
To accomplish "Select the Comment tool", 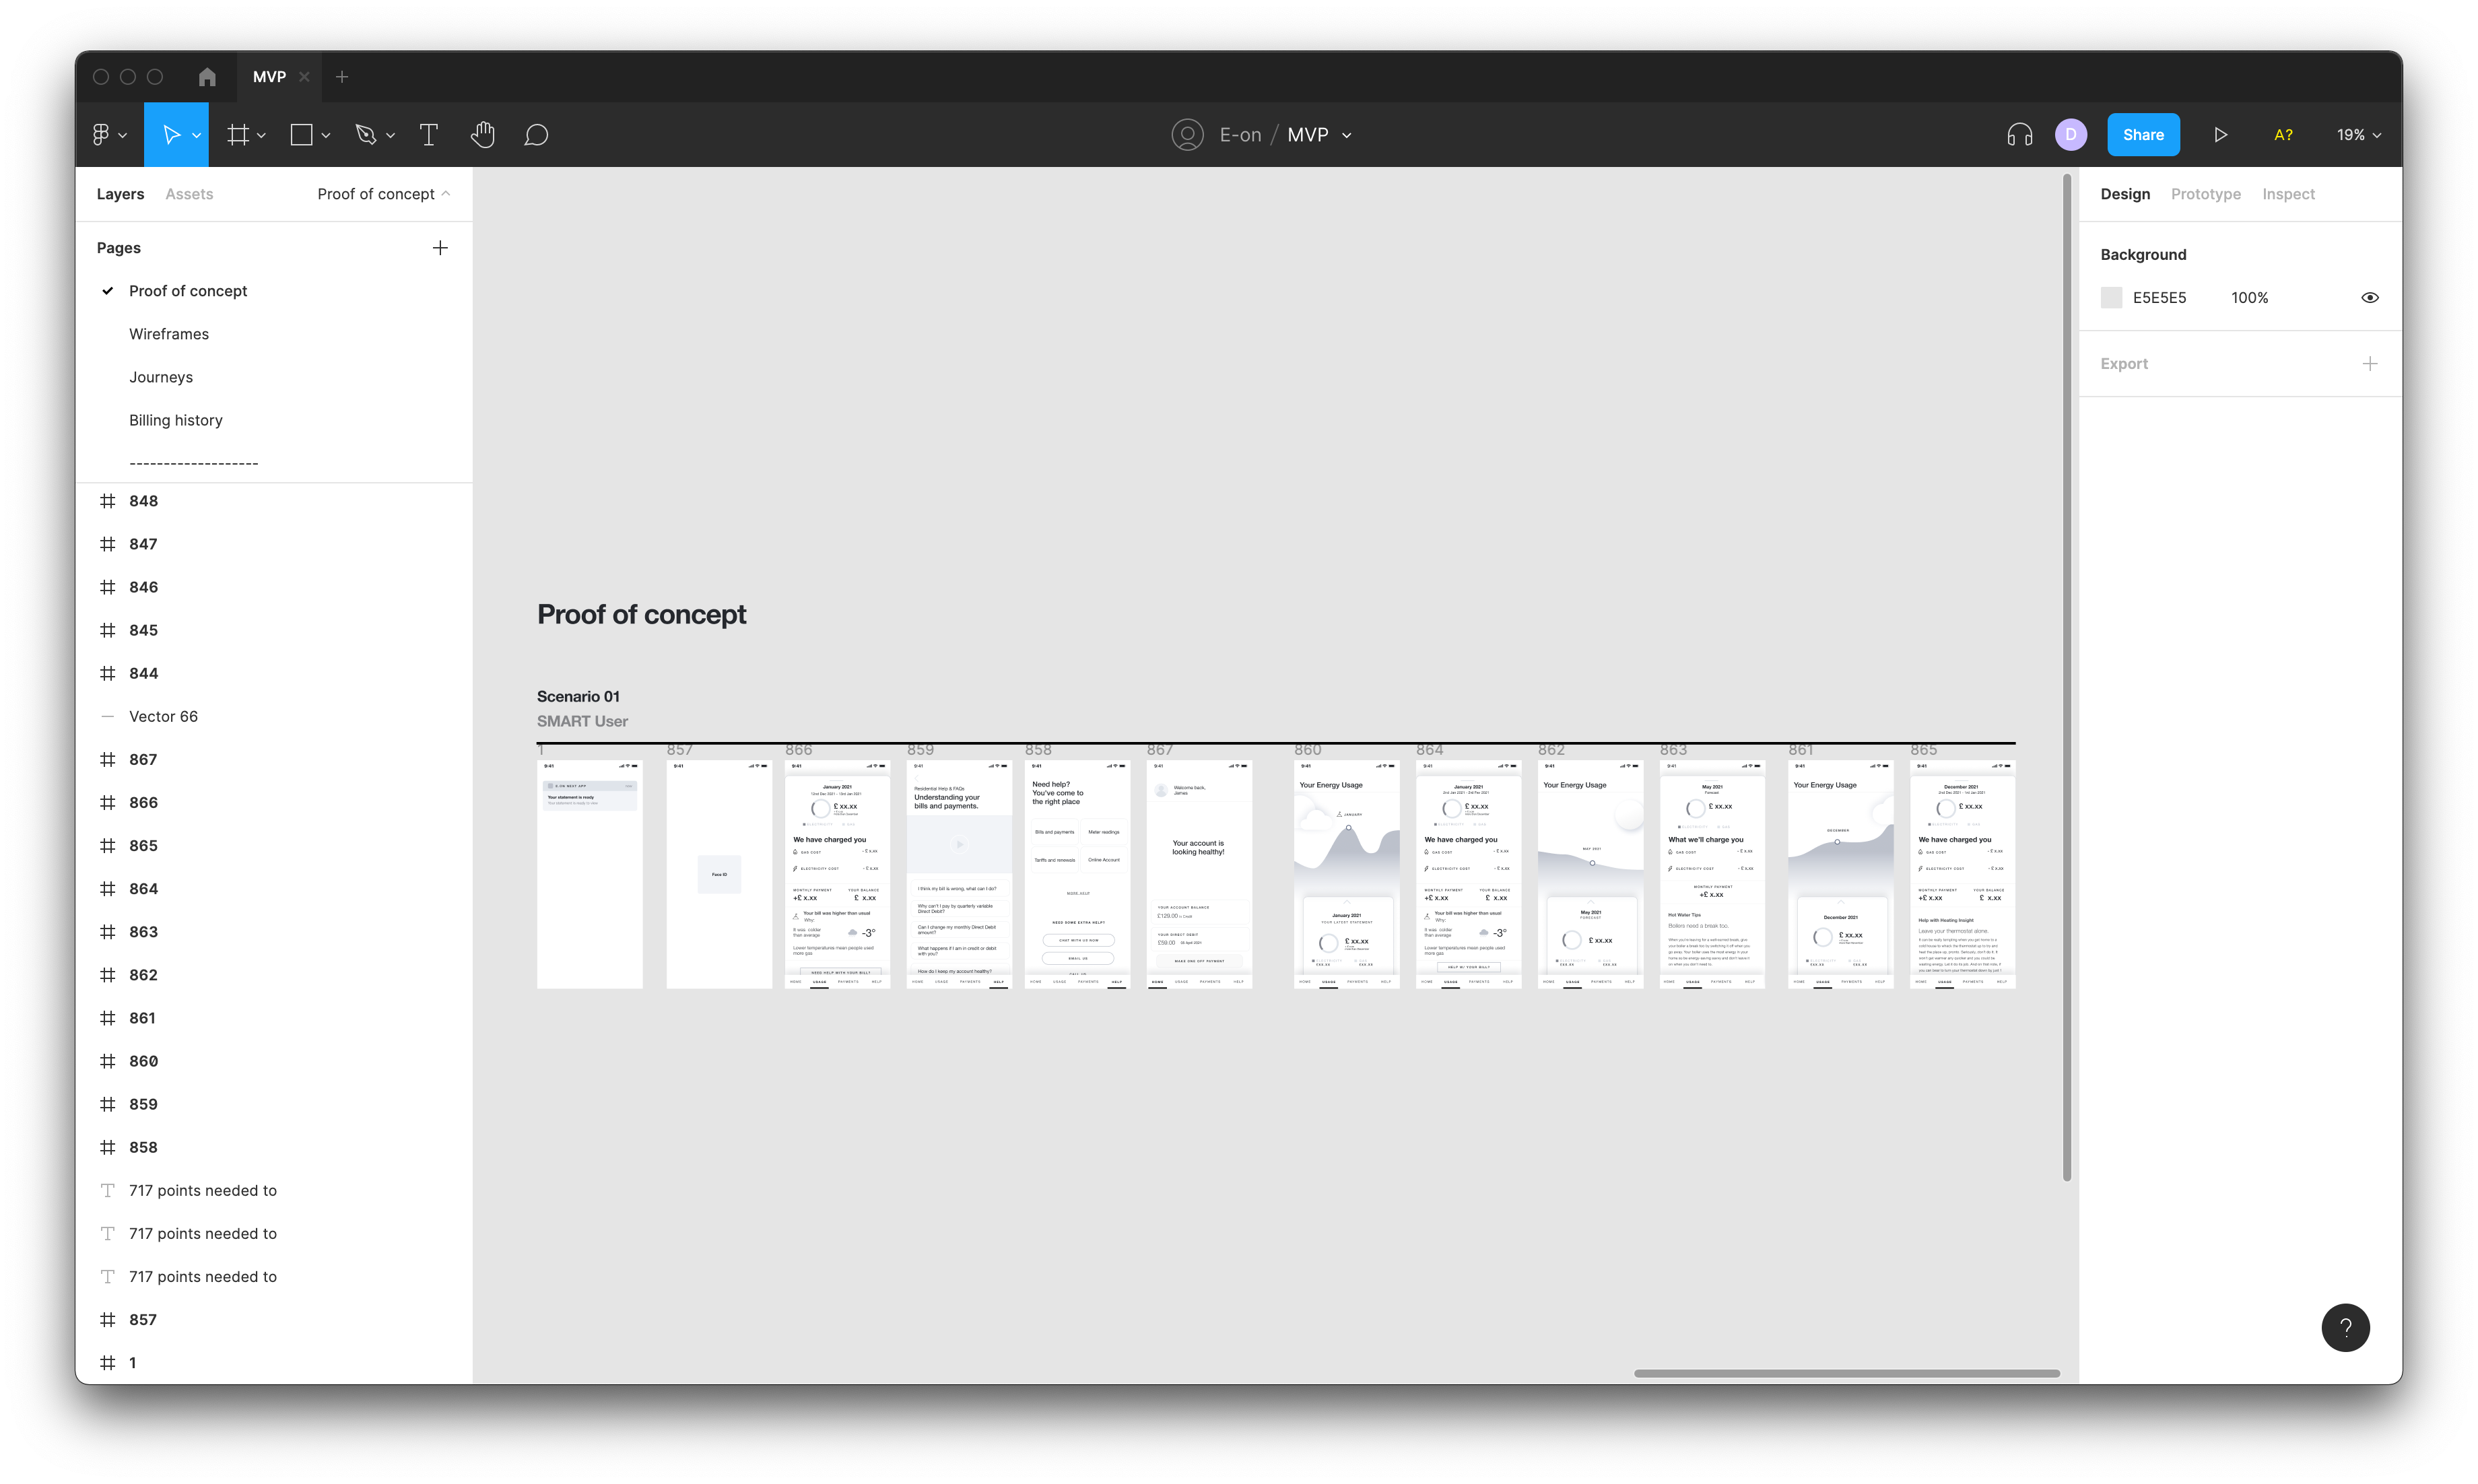I will [536, 135].
